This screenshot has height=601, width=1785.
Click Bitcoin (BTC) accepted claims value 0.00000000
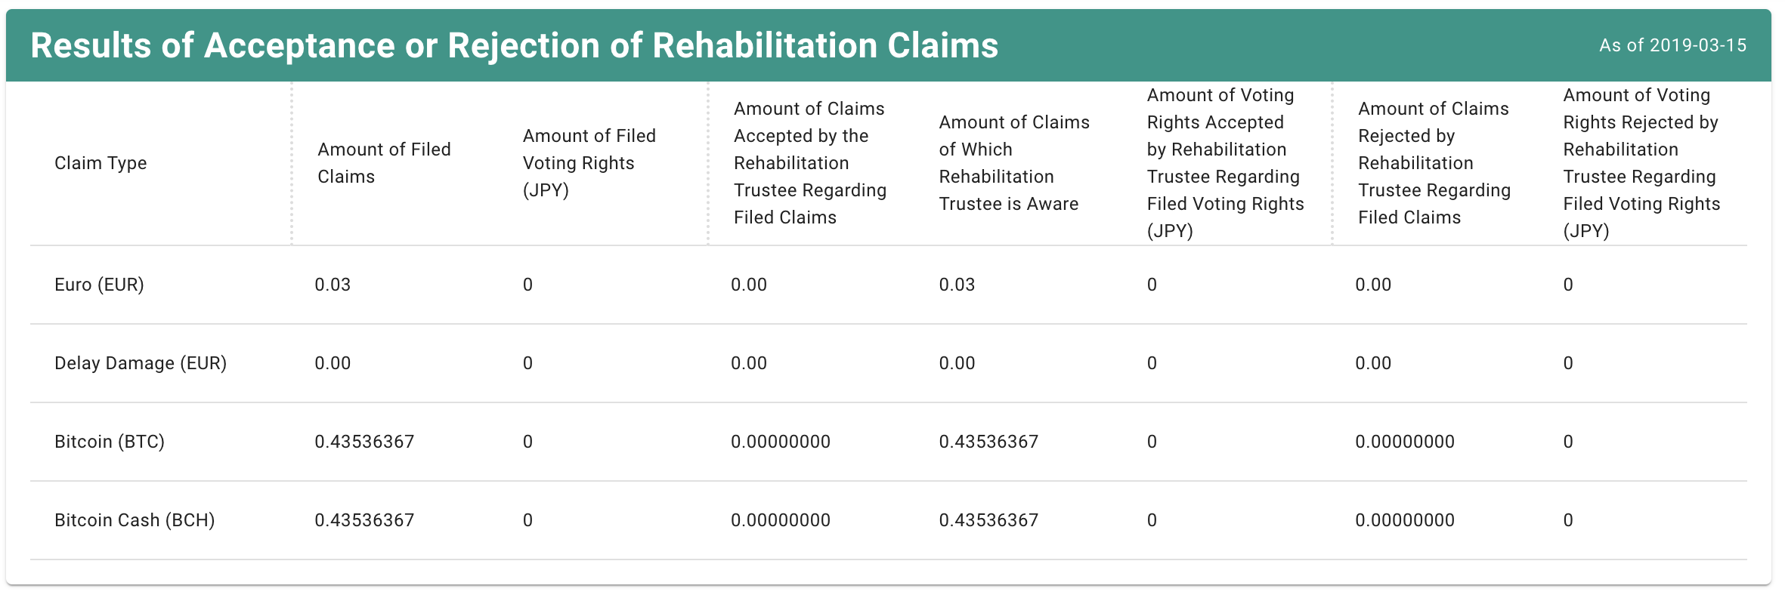pos(780,442)
